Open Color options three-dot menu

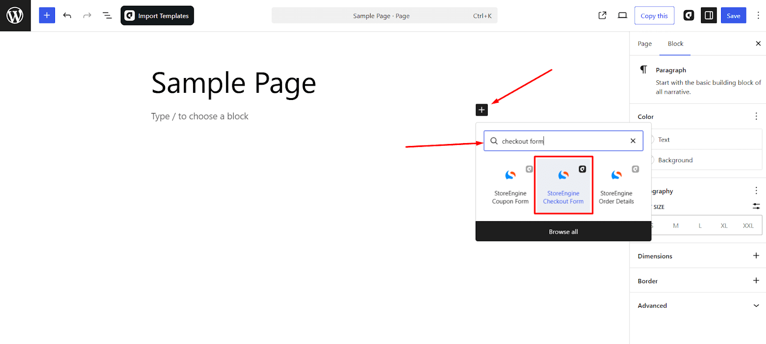coord(756,116)
